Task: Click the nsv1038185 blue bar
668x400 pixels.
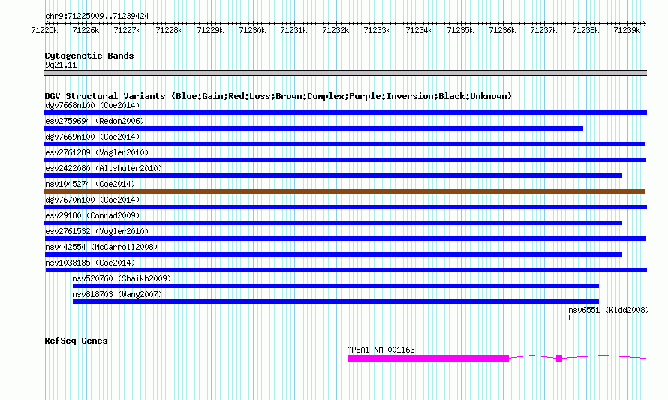Action: [346, 270]
